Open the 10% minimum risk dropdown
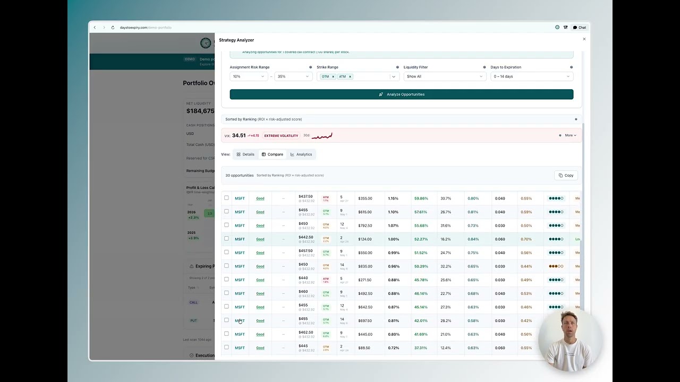This screenshot has height=382, width=680. tap(249, 76)
